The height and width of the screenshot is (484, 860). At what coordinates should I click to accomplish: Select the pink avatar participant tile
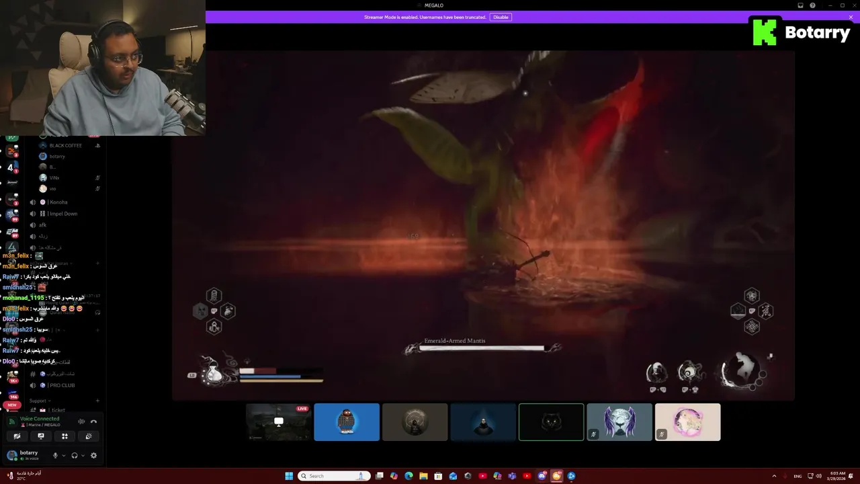(687, 422)
